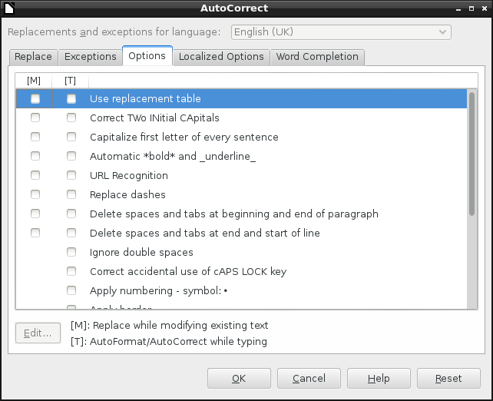This screenshot has height=401, width=493.
Task: Tick [T] for Ignore double spaces
Action: click(71, 253)
